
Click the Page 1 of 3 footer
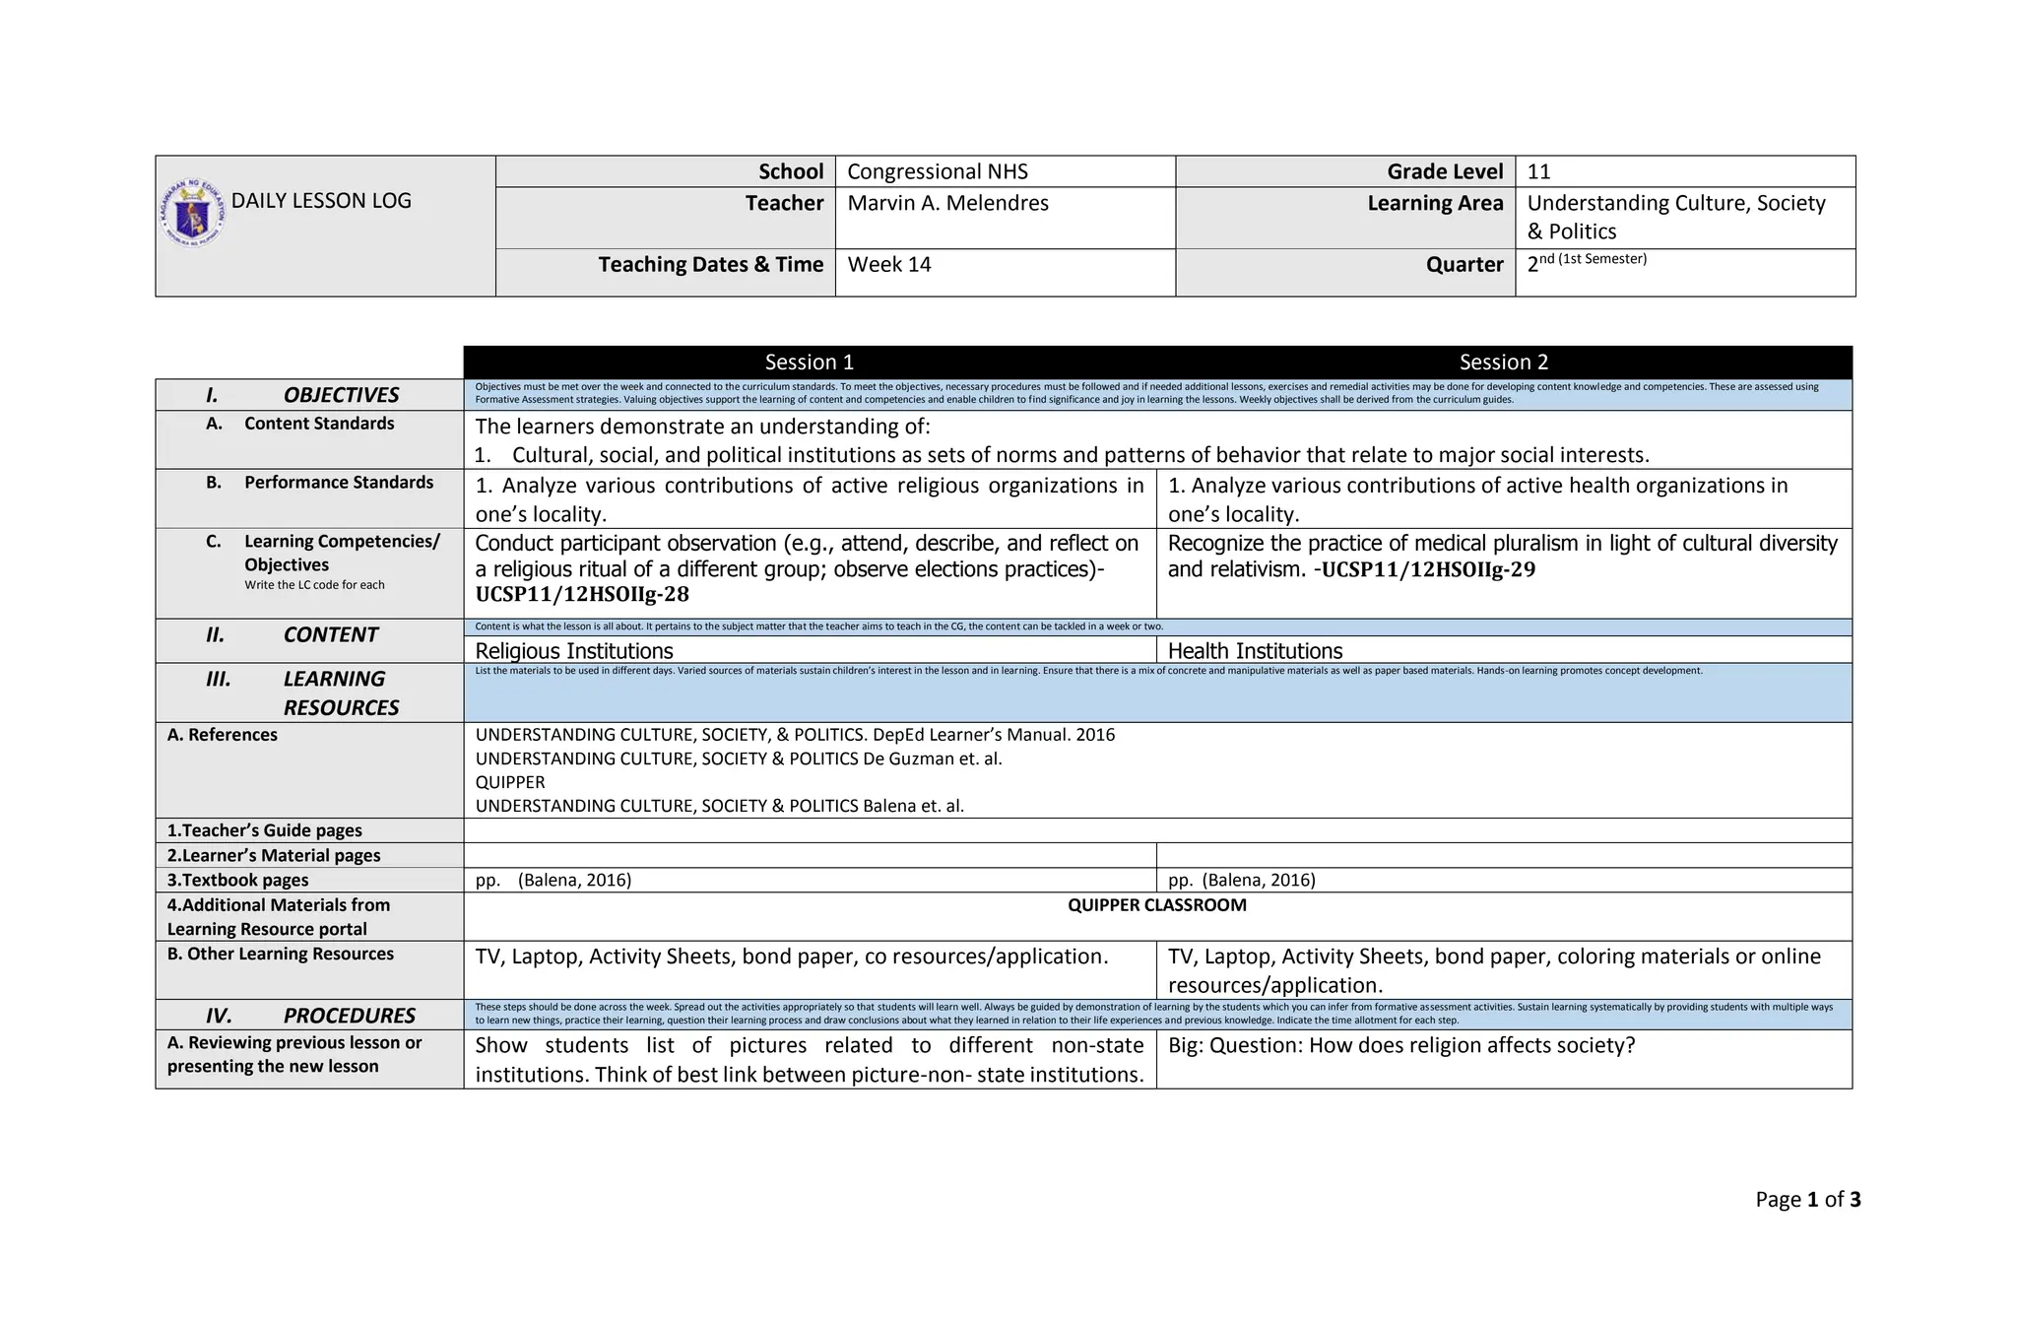1807,1200
